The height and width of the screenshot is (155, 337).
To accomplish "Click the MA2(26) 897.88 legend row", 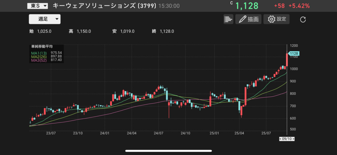I will pos(46,56).
